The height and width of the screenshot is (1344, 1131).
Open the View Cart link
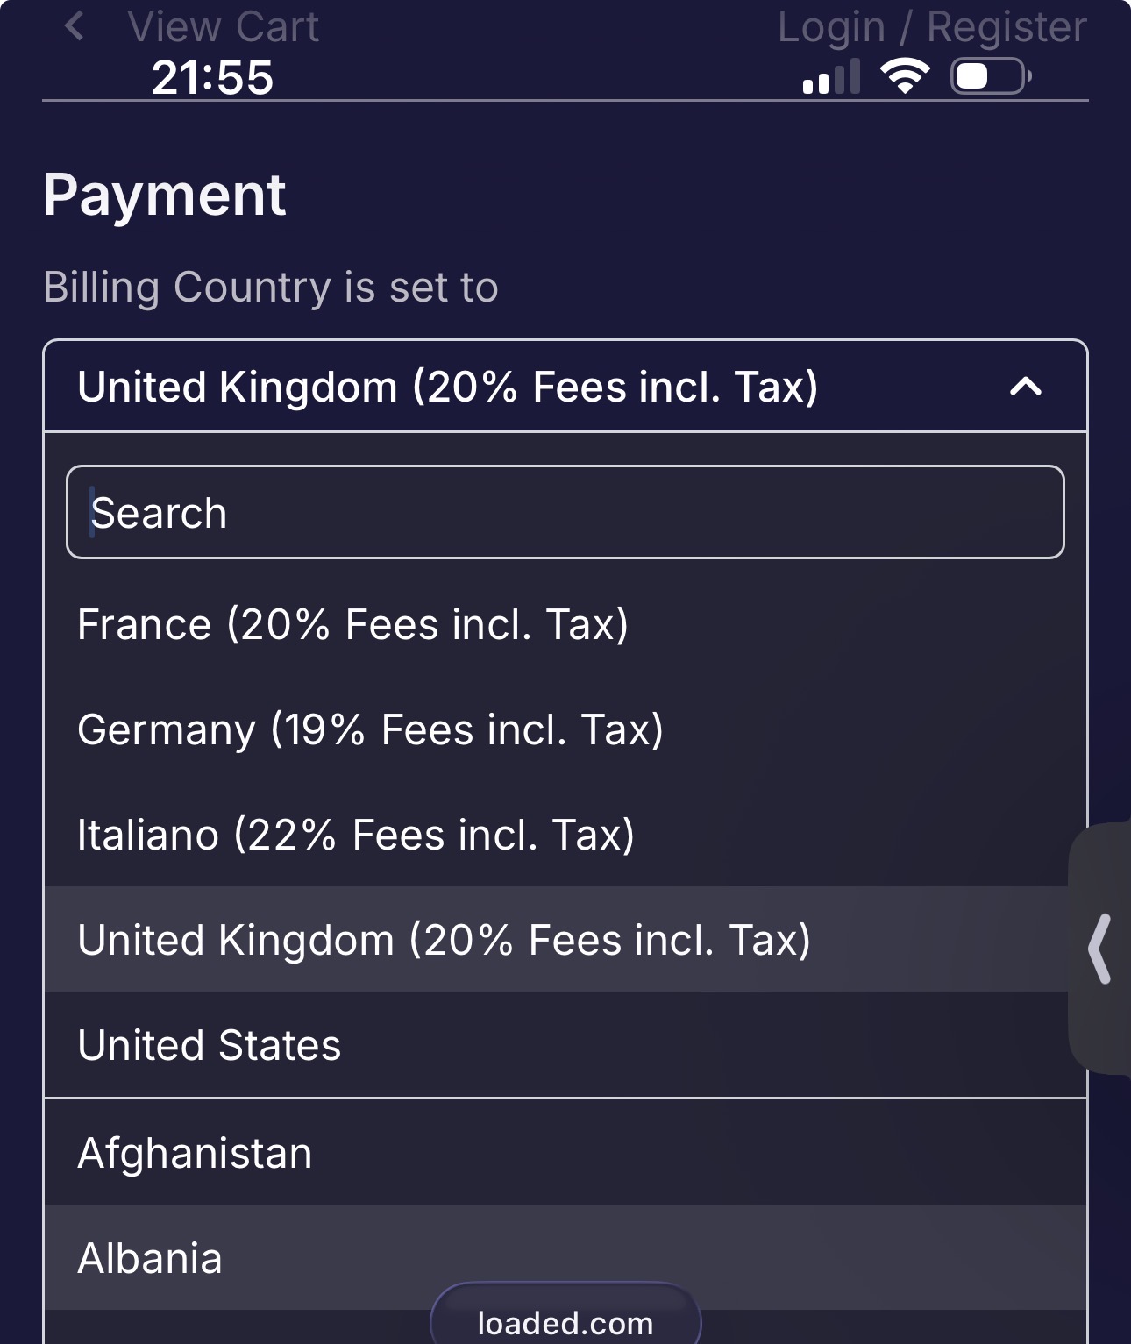pyautogui.click(x=223, y=26)
